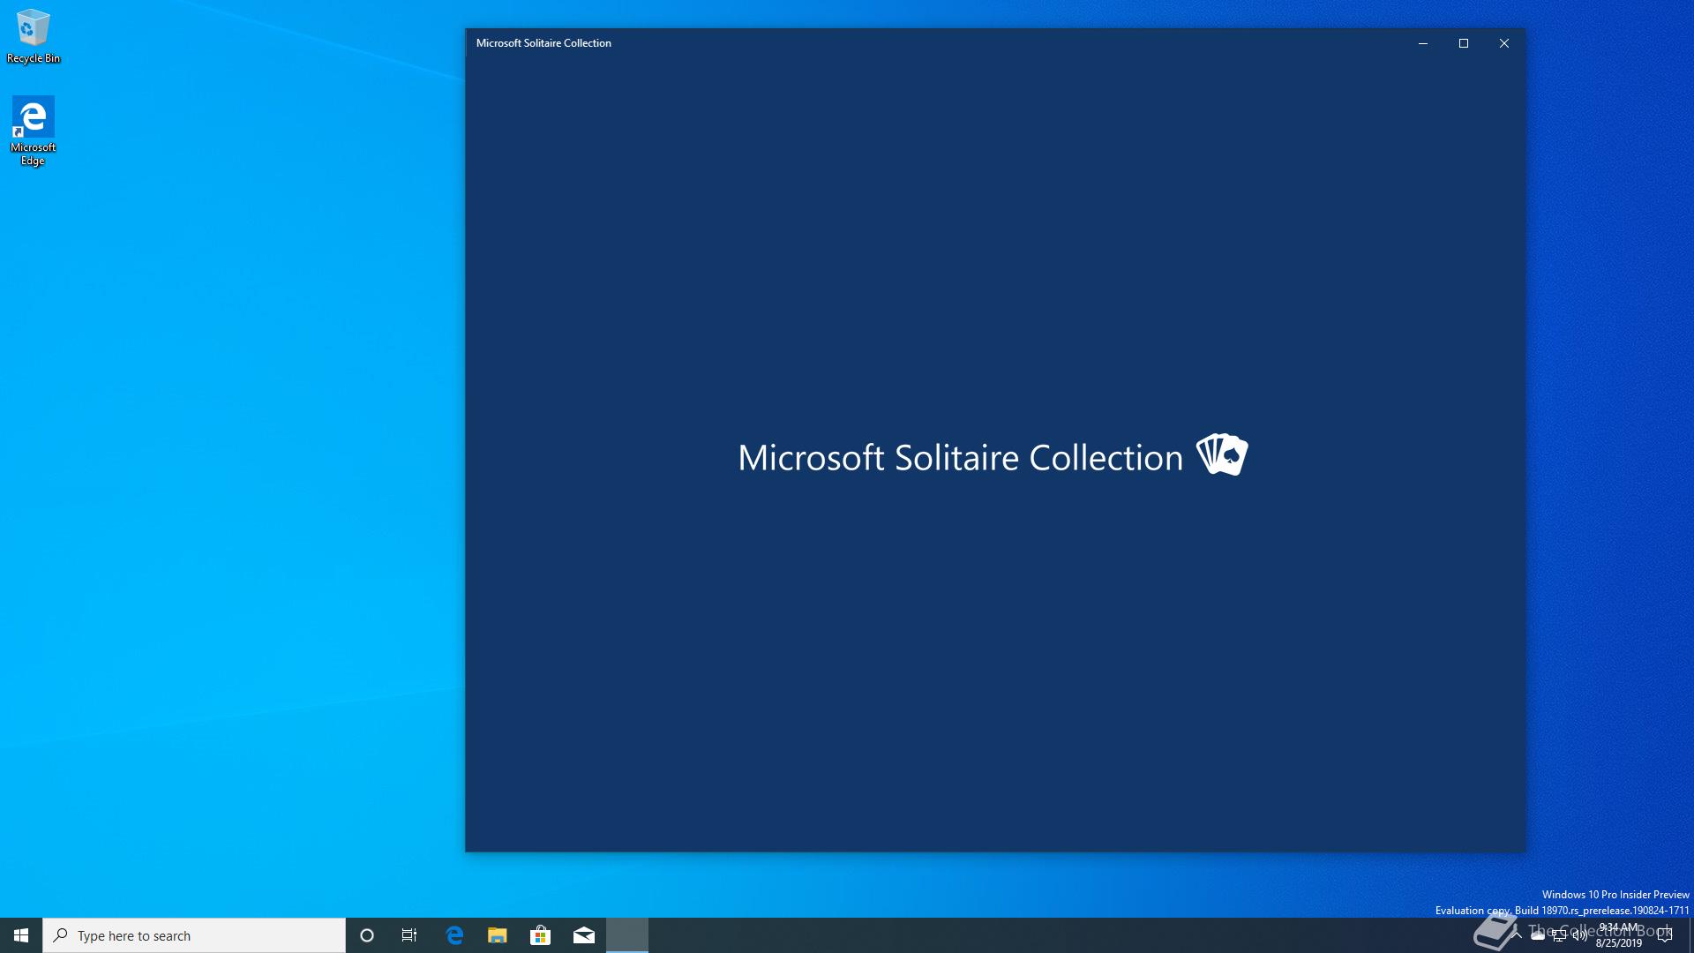Launch Cortana from the taskbar circle

tap(367, 935)
